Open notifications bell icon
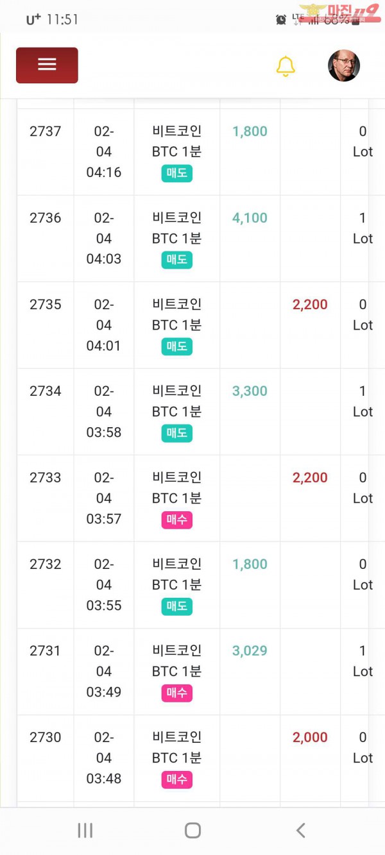This screenshot has height=855, width=385. [286, 66]
